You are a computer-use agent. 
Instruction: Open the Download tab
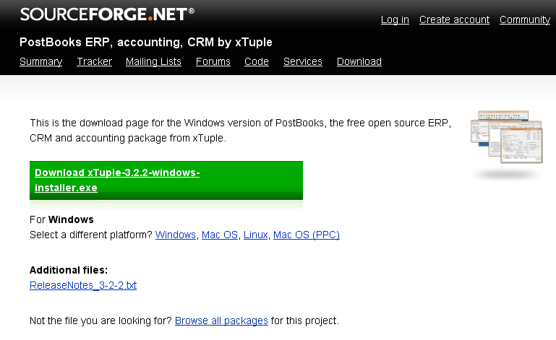click(x=359, y=61)
